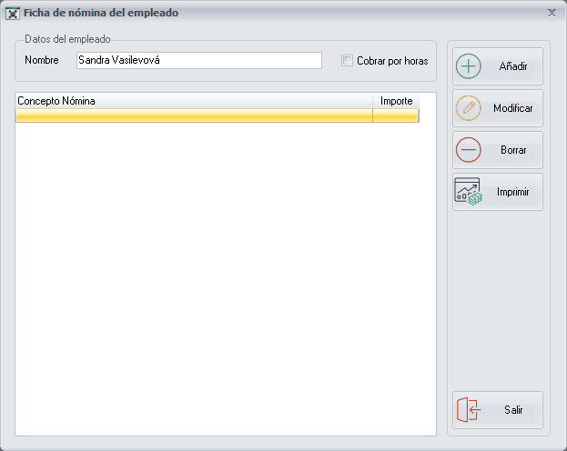Close the Ficha de nómina window

[x=552, y=13]
